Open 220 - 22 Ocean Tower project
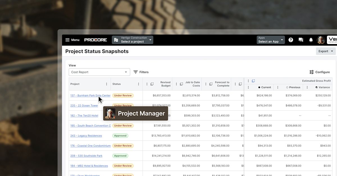337x176 pixels. tap(84, 106)
